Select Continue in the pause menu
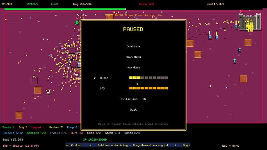 pyautogui.click(x=133, y=46)
